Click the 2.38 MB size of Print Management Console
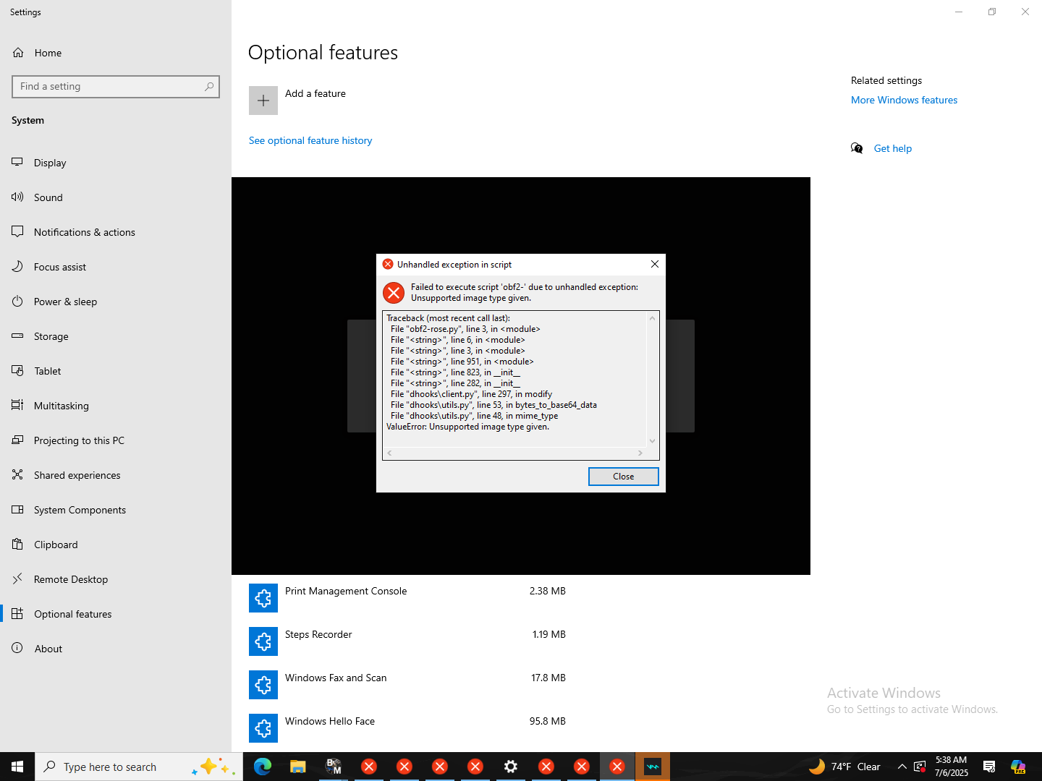 (x=548, y=591)
